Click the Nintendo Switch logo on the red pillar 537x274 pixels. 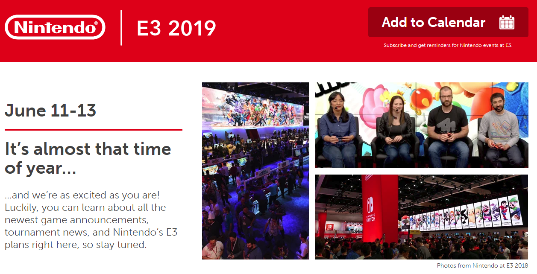tap(370, 209)
